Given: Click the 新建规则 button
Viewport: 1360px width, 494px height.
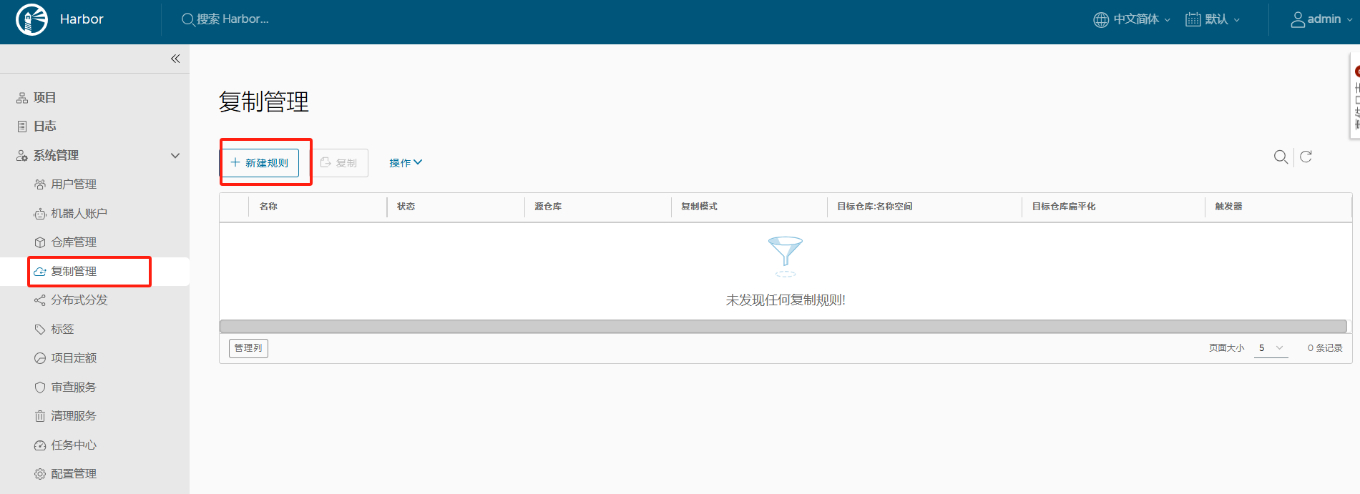Looking at the screenshot, I should coord(260,163).
